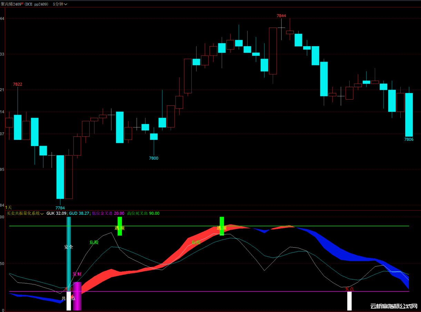The width and height of the screenshot is (421, 312).
Task: Select the right green 逃顶 signal bar
Action: pyautogui.click(x=222, y=226)
